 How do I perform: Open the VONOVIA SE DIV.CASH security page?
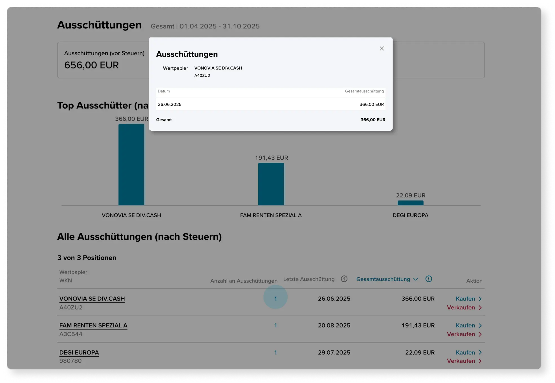pyautogui.click(x=92, y=299)
